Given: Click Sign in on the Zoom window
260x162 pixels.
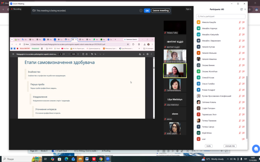Looking at the screenshot, I should (188, 9).
